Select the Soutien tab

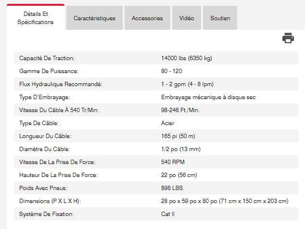coord(220,18)
